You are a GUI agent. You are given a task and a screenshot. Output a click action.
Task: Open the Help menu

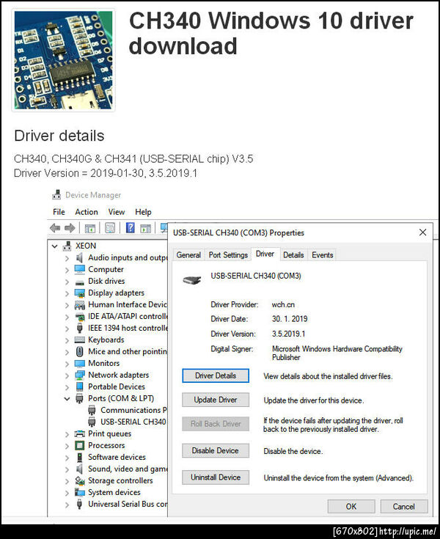click(x=143, y=212)
